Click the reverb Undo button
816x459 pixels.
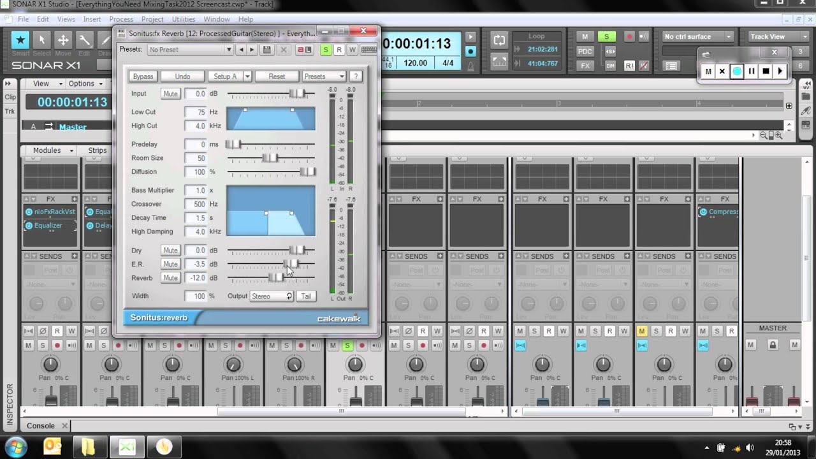click(x=182, y=76)
